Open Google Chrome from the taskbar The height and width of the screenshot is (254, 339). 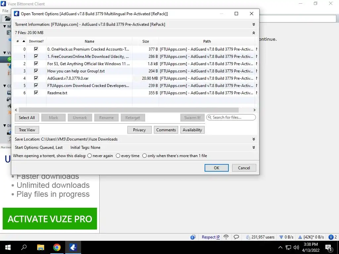[x=57, y=247]
